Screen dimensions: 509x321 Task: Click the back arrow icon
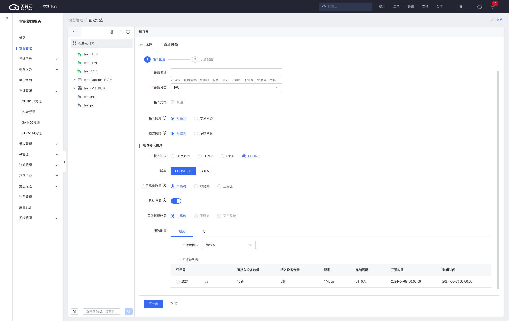coord(141,45)
